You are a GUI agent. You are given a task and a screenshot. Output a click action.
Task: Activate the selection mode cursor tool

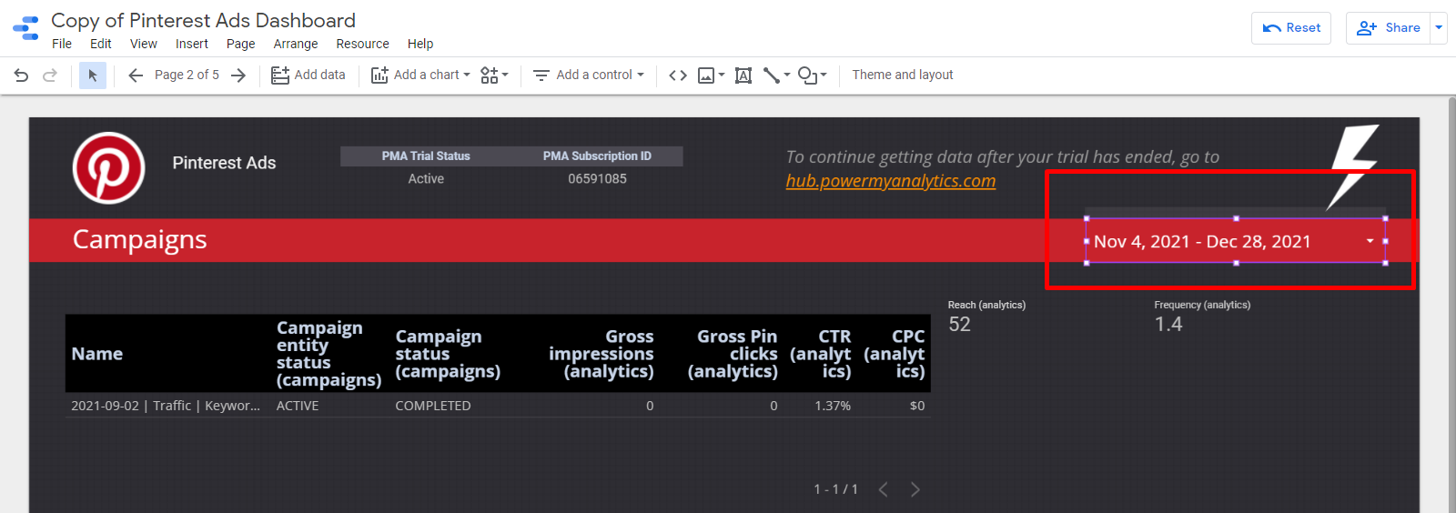coord(92,75)
